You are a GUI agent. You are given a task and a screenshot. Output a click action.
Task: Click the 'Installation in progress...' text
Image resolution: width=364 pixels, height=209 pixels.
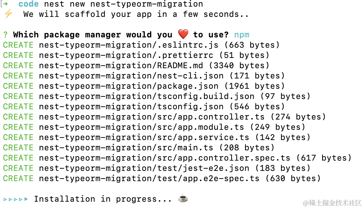(103, 199)
